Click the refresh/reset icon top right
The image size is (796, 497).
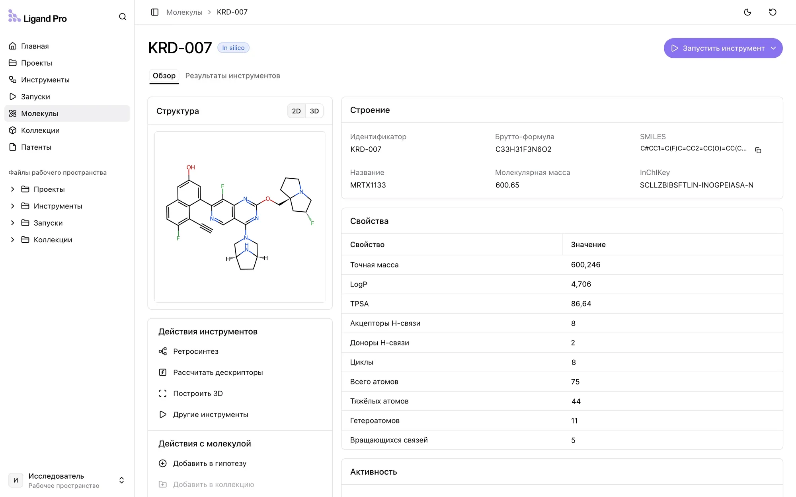click(773, 12)
